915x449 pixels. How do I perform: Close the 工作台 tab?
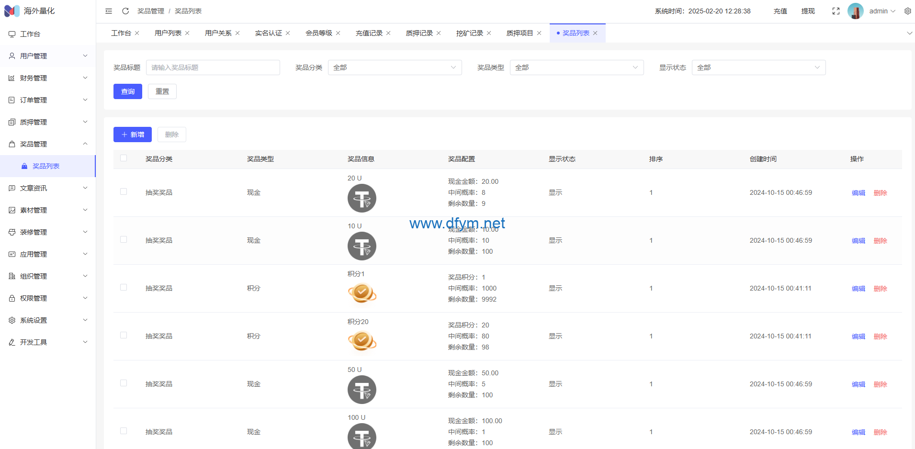click(x=137, y=33)
